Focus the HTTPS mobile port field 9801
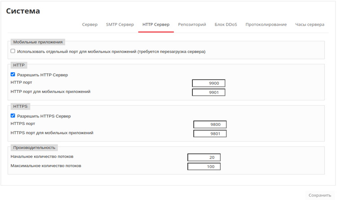 [210, 133]
